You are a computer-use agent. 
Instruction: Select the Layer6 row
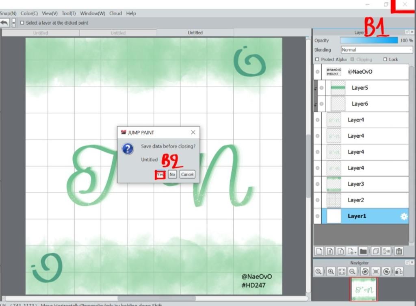361,104
